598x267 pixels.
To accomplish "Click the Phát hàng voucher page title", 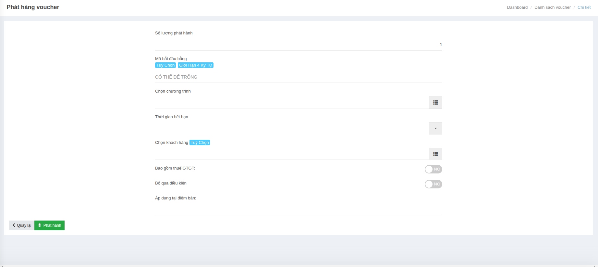I will [33, 7].
